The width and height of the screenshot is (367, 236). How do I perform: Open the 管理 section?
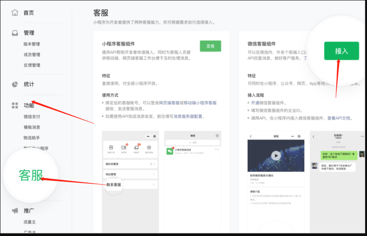tap(29, 33)
